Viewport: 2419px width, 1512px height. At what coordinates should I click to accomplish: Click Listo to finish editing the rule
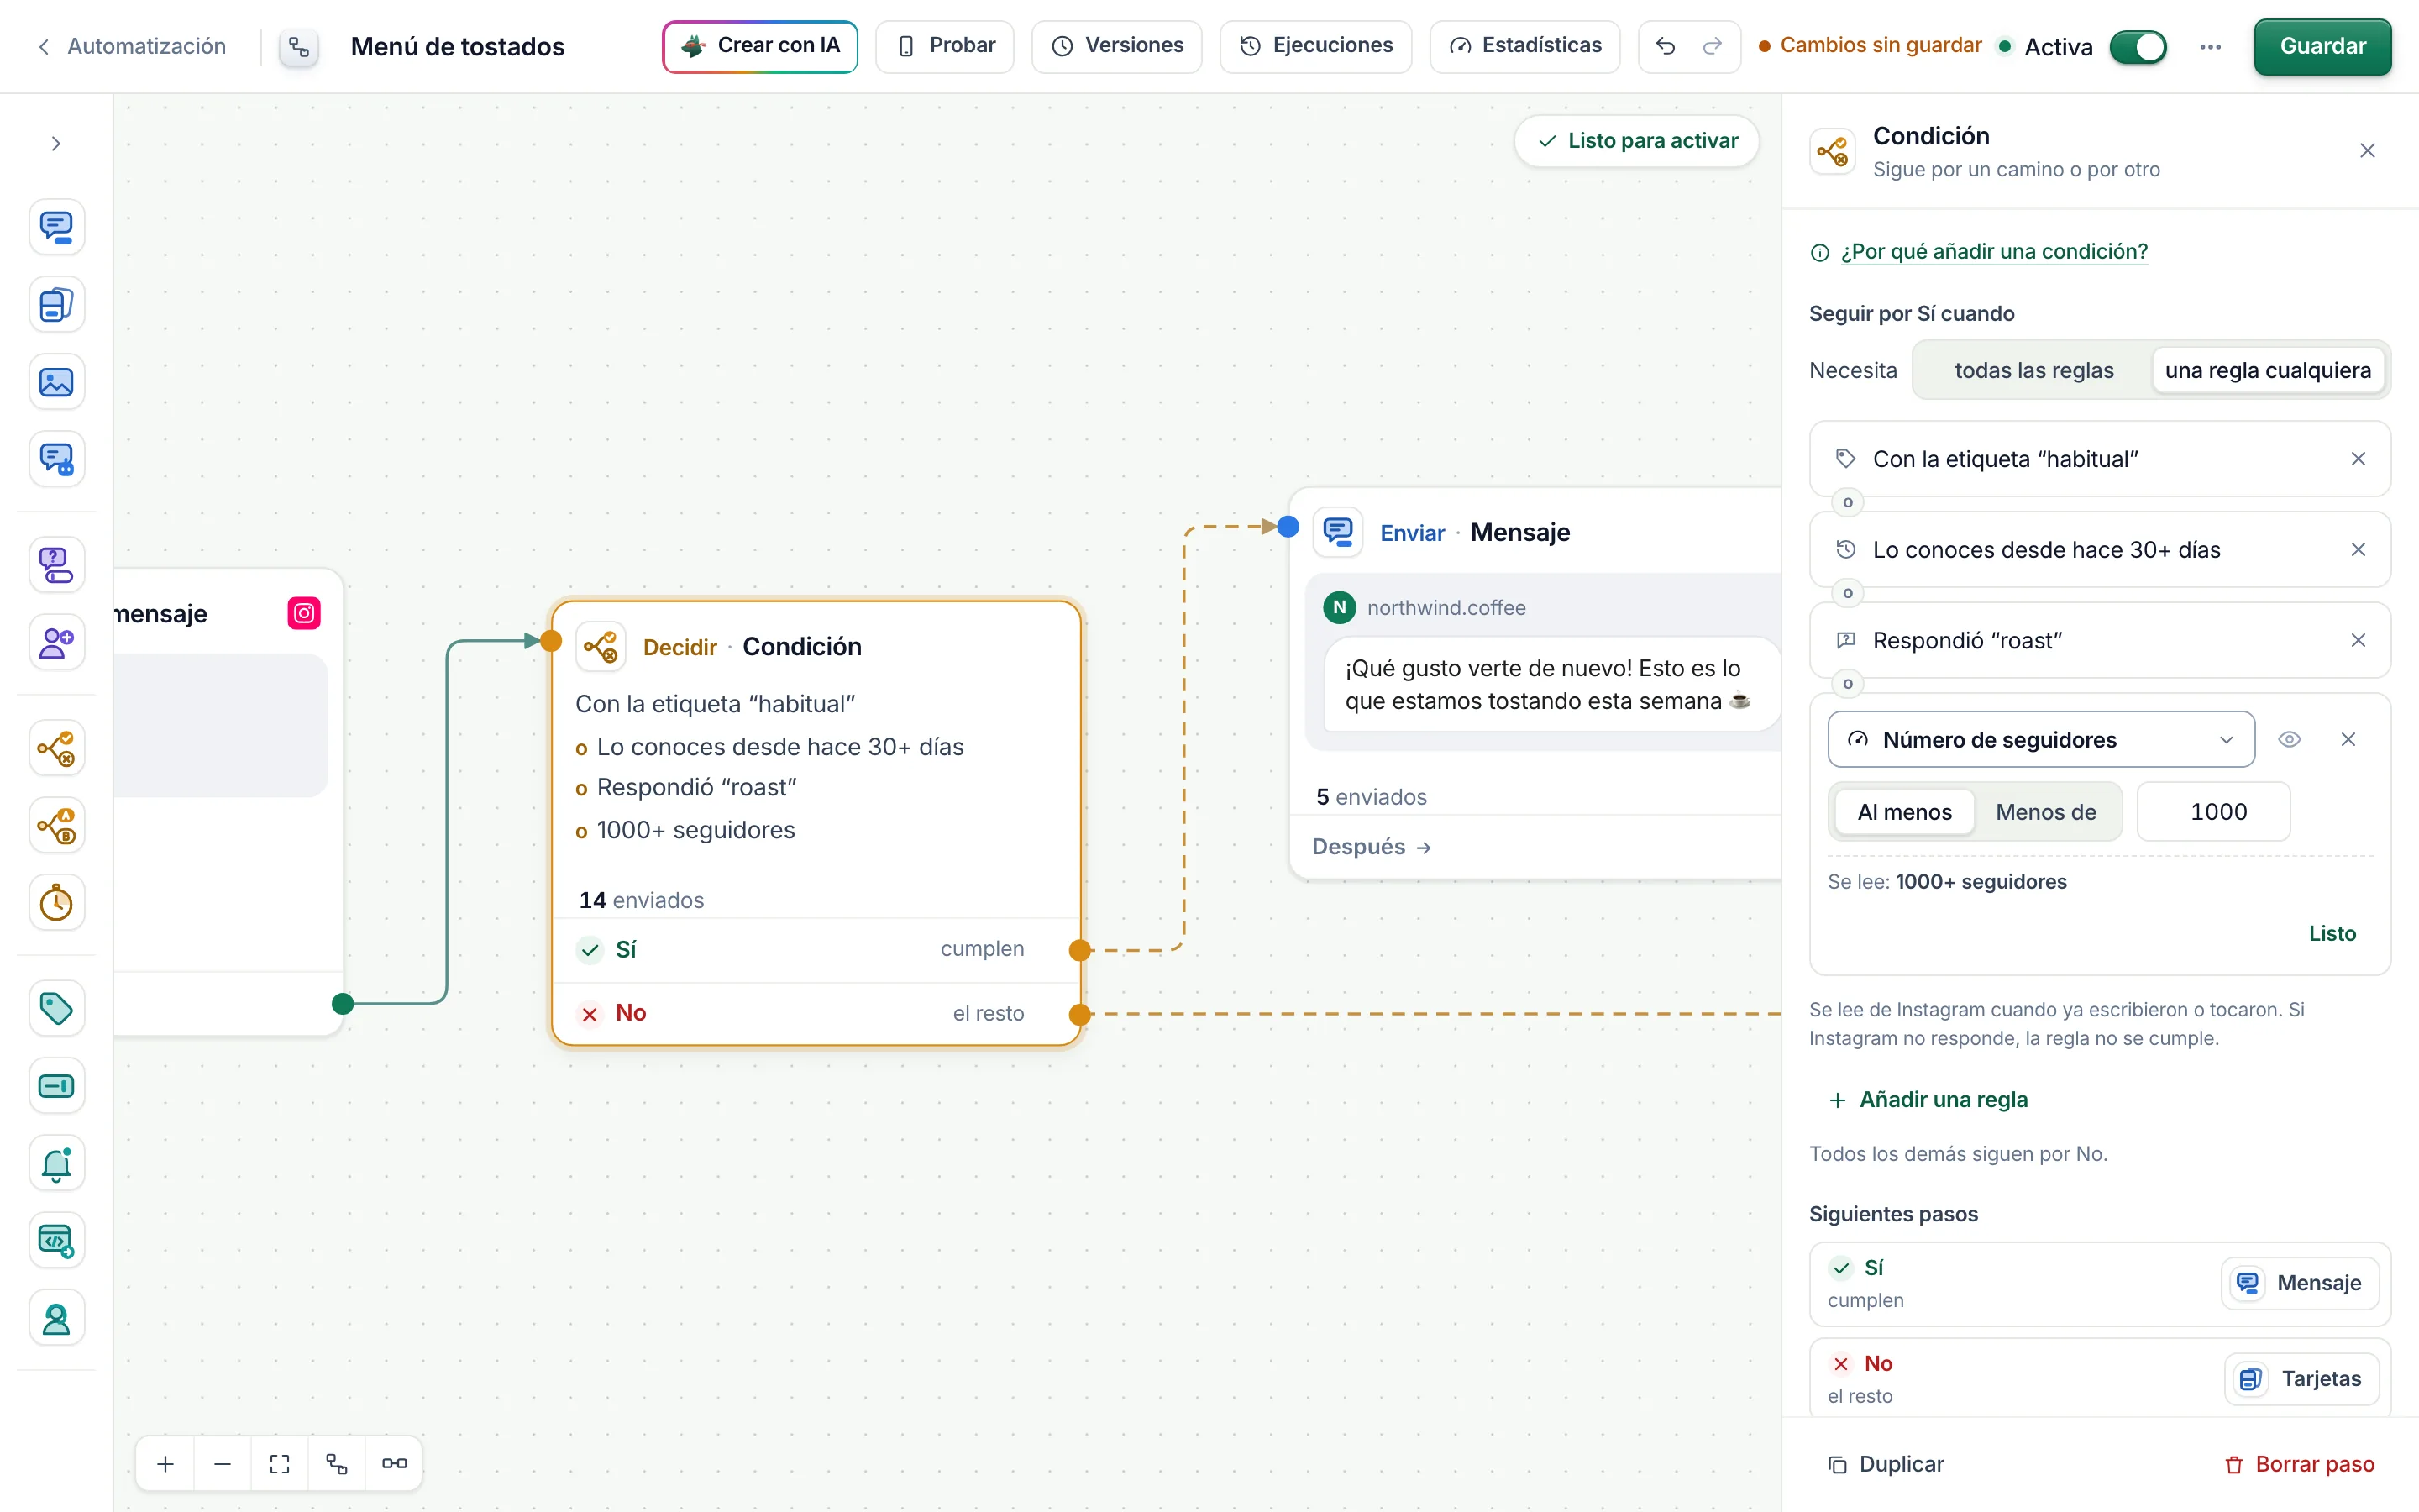tap(2331, 934)
